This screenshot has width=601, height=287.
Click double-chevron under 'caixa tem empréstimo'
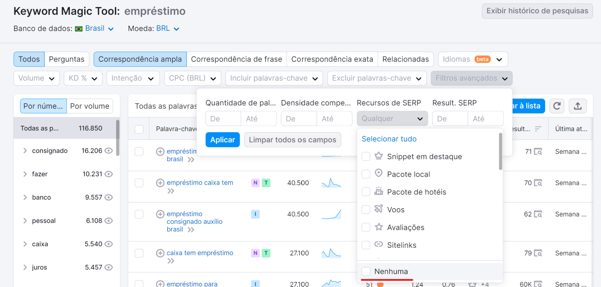click(171, 261)
